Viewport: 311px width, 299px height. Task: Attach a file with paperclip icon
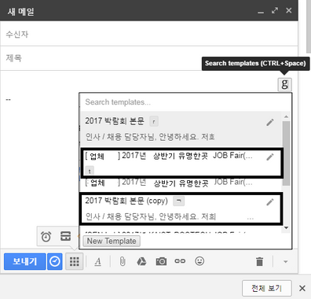click(x=123, y=261)
